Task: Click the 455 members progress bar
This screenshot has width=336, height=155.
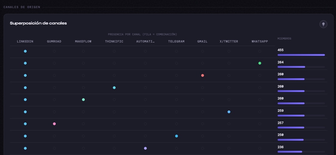Action: point(301,55)
